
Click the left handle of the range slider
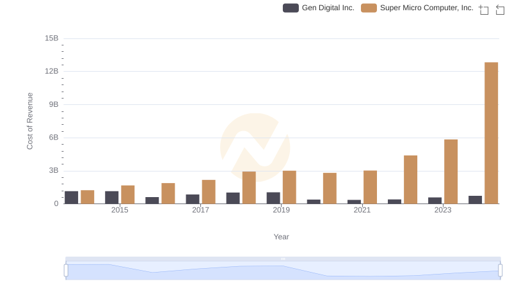[66, 271]
